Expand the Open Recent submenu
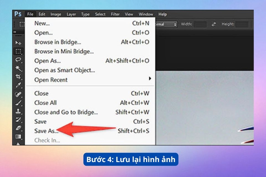The height and width of the screenshot is (177, 266). point(150,78)
